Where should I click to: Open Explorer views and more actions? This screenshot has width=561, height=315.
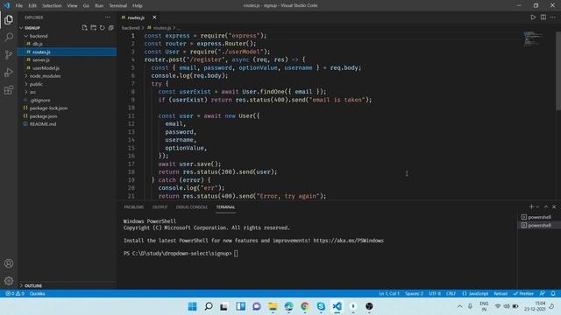pyautogui.click(x=108, y=17)
